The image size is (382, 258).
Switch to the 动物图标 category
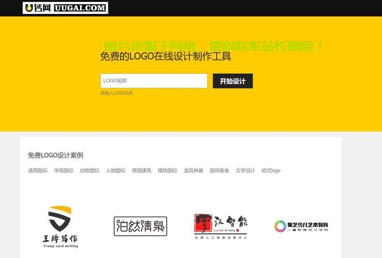pos(89,171)
